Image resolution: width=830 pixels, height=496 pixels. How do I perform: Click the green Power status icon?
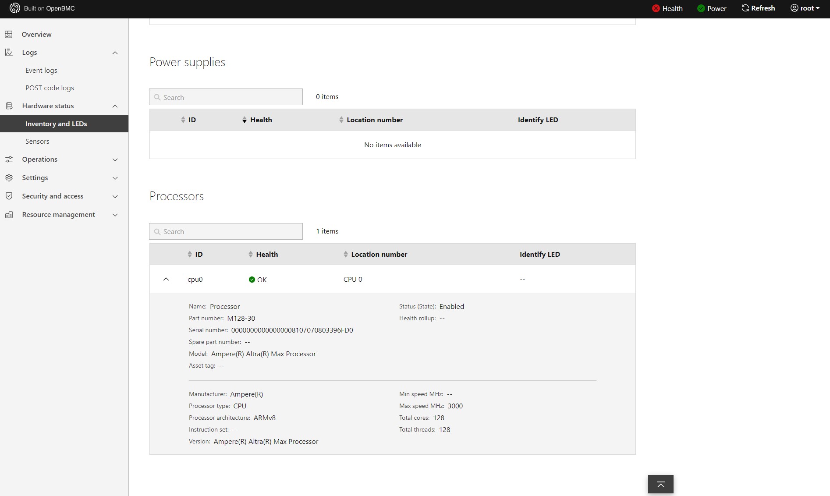tap(701, 8)
